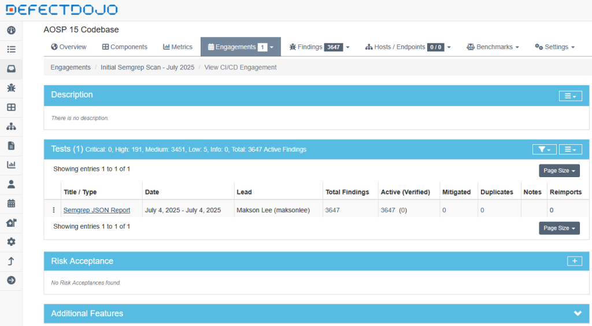Click the reports document sidebar icon

coord(12,145)
